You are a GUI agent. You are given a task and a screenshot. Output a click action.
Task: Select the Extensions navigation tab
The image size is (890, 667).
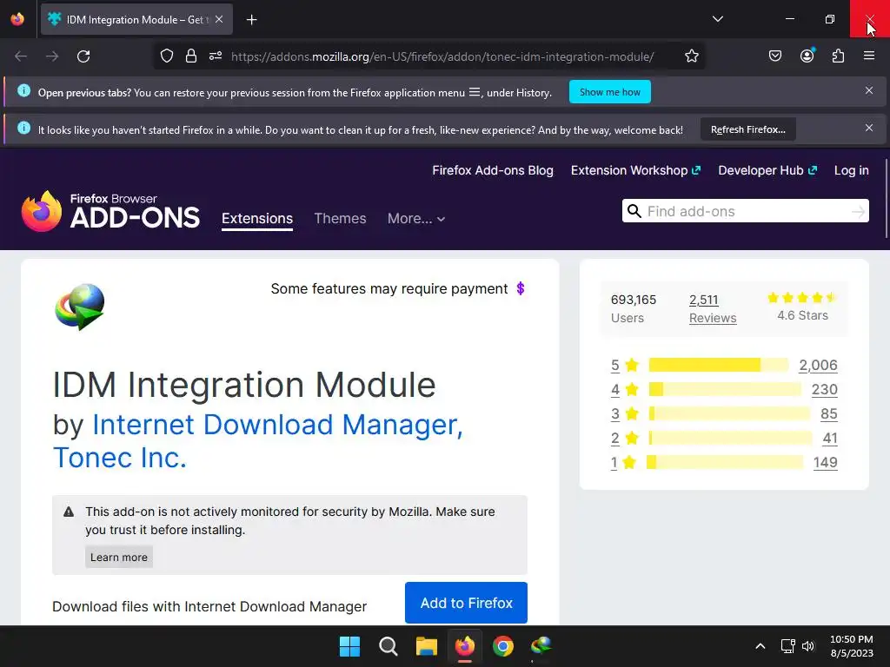coord(257,219)
